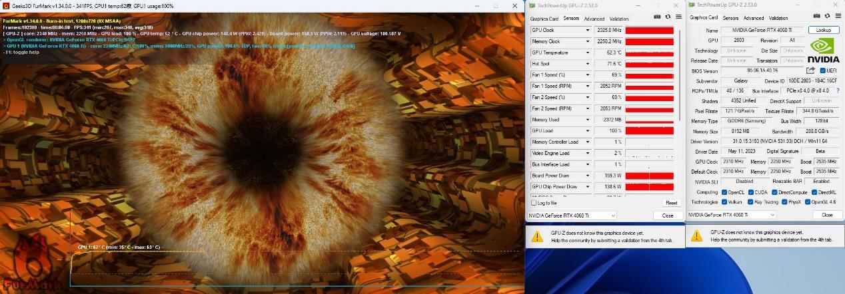Click the Bus Interface question mark icon
Image resolution: width=845 pixels, height=294 pixels.
(x=838, y=90)
